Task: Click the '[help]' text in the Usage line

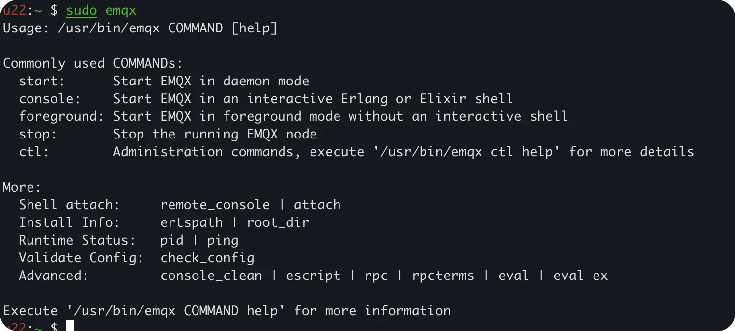Action: point(254,28)
